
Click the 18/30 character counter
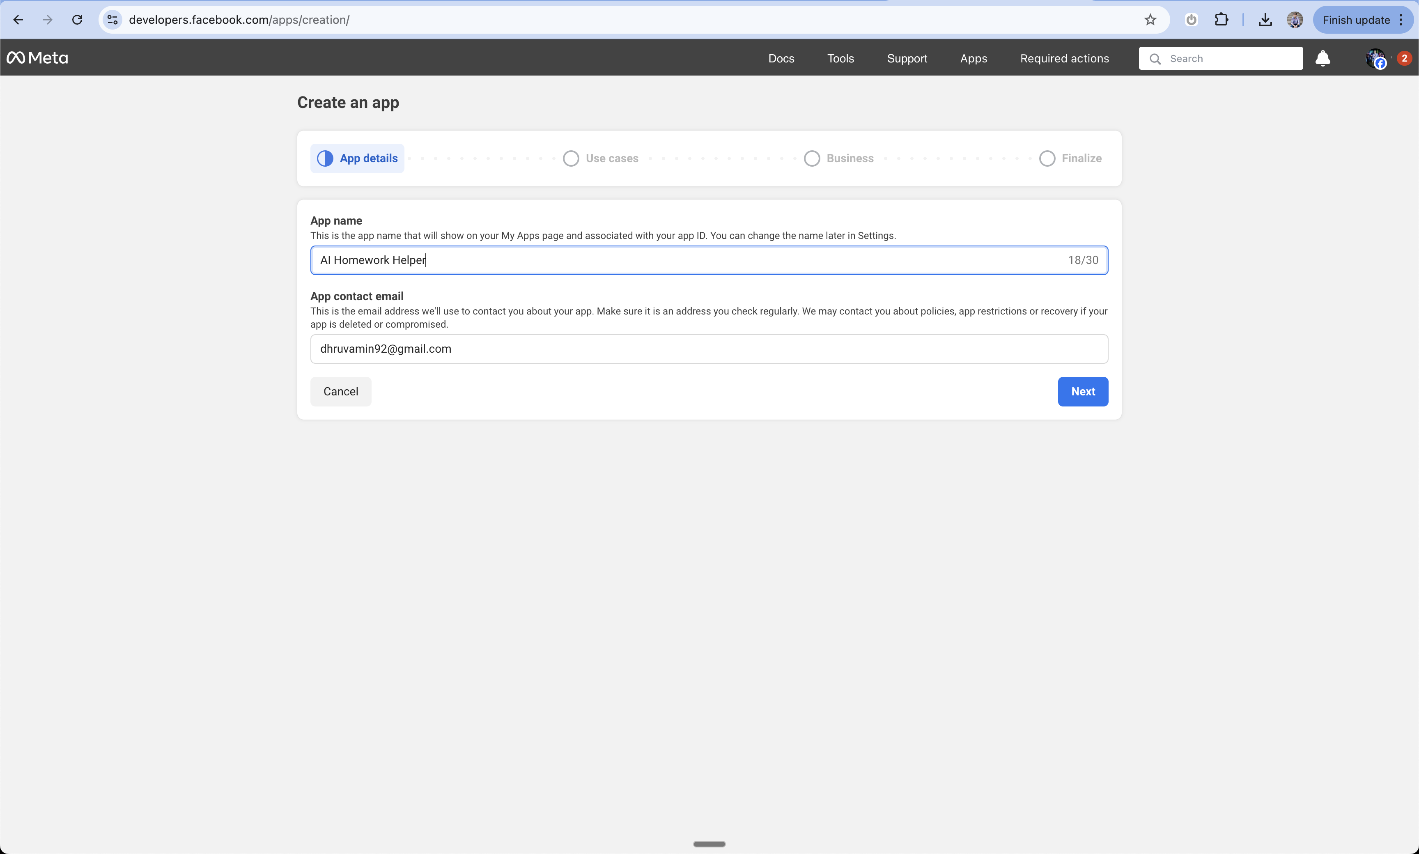point(1082,260)
